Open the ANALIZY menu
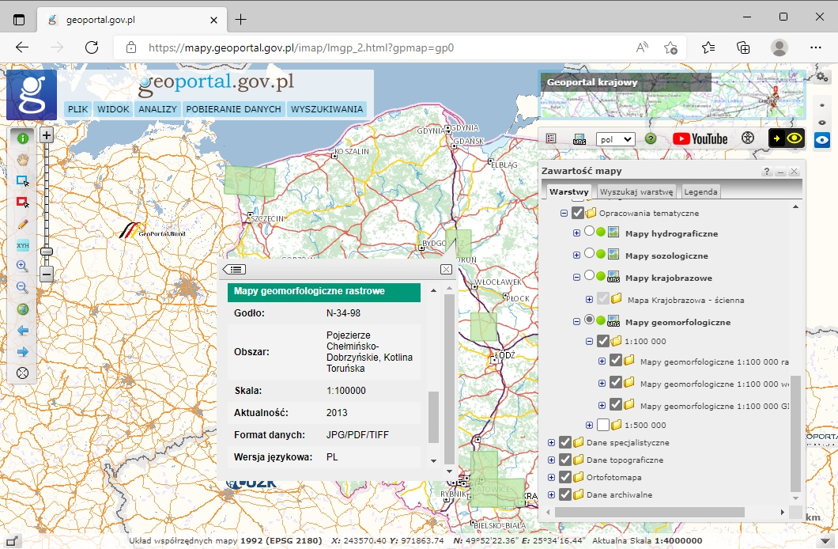 click(x=157, y=109)
